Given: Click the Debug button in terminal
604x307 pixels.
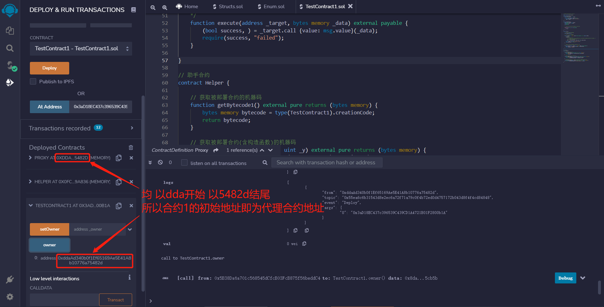Looking at the screenshot, I should pos(565,278).
